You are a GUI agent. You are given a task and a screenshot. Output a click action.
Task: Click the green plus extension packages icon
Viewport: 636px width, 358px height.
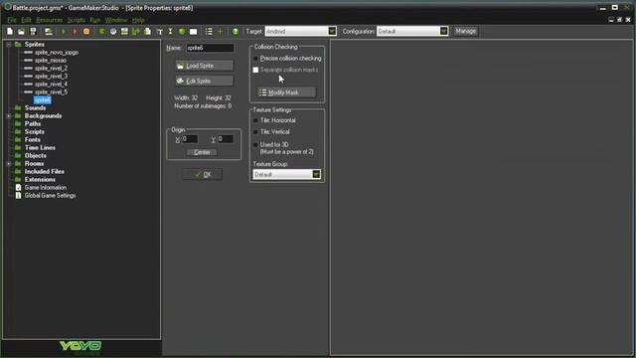pyautogui.click(x=221, y=31)
